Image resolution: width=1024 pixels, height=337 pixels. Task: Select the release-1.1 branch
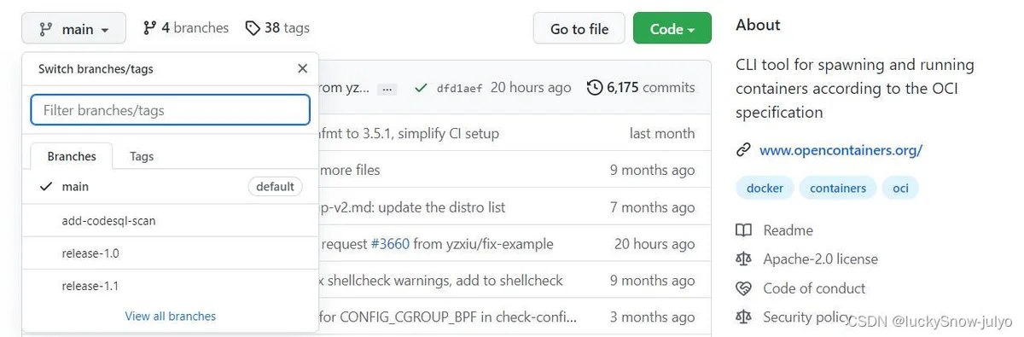[x=170, y=286]
